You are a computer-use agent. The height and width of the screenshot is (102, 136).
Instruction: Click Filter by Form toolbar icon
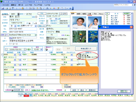tap(40, 8)
